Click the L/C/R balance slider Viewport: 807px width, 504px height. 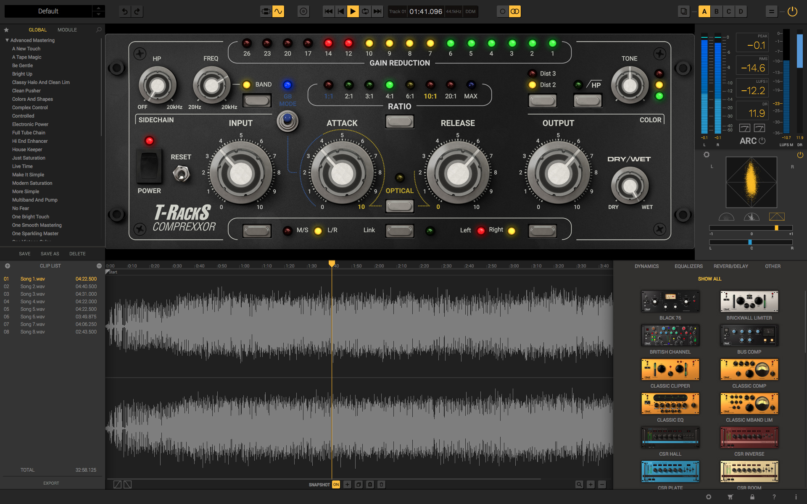click(750, 242)
